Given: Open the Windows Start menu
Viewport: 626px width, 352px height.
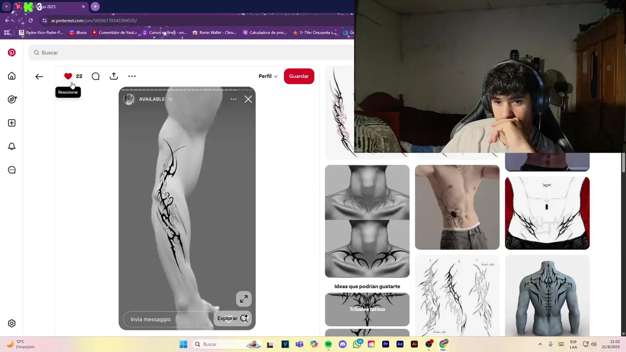Looking at the screenshot, I should coord(183,344).
